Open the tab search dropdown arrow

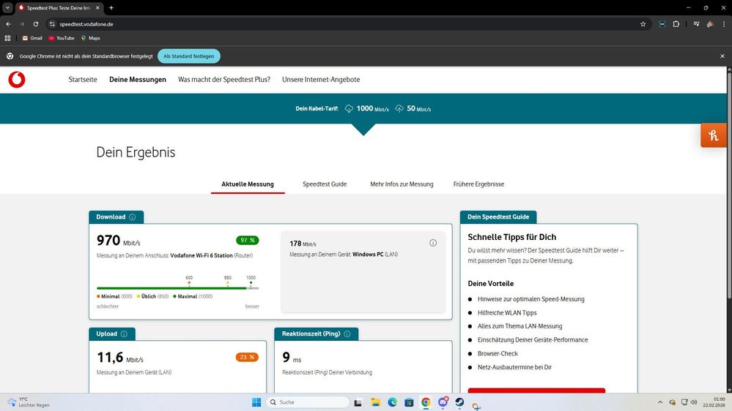point(7,8)
